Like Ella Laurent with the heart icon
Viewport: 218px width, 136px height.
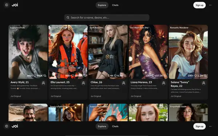73,76
